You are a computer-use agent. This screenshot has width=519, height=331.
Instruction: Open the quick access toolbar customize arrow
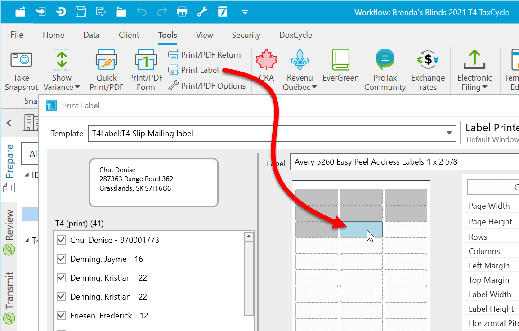(245, 12)
